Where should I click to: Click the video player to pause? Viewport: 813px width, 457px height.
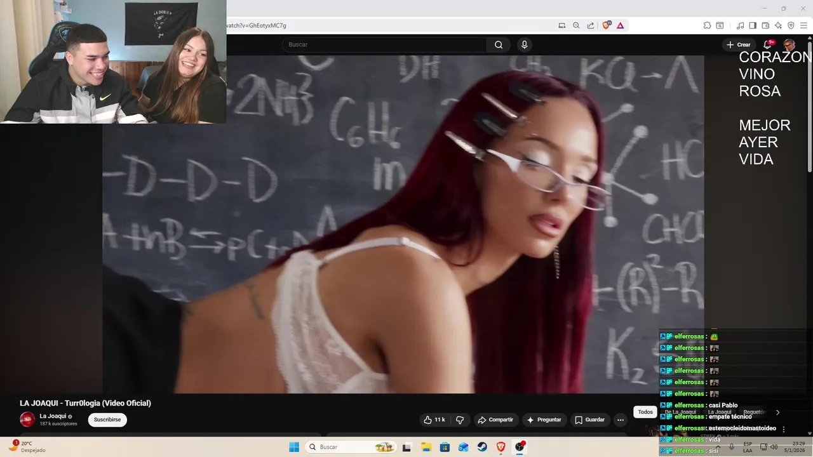403,224
